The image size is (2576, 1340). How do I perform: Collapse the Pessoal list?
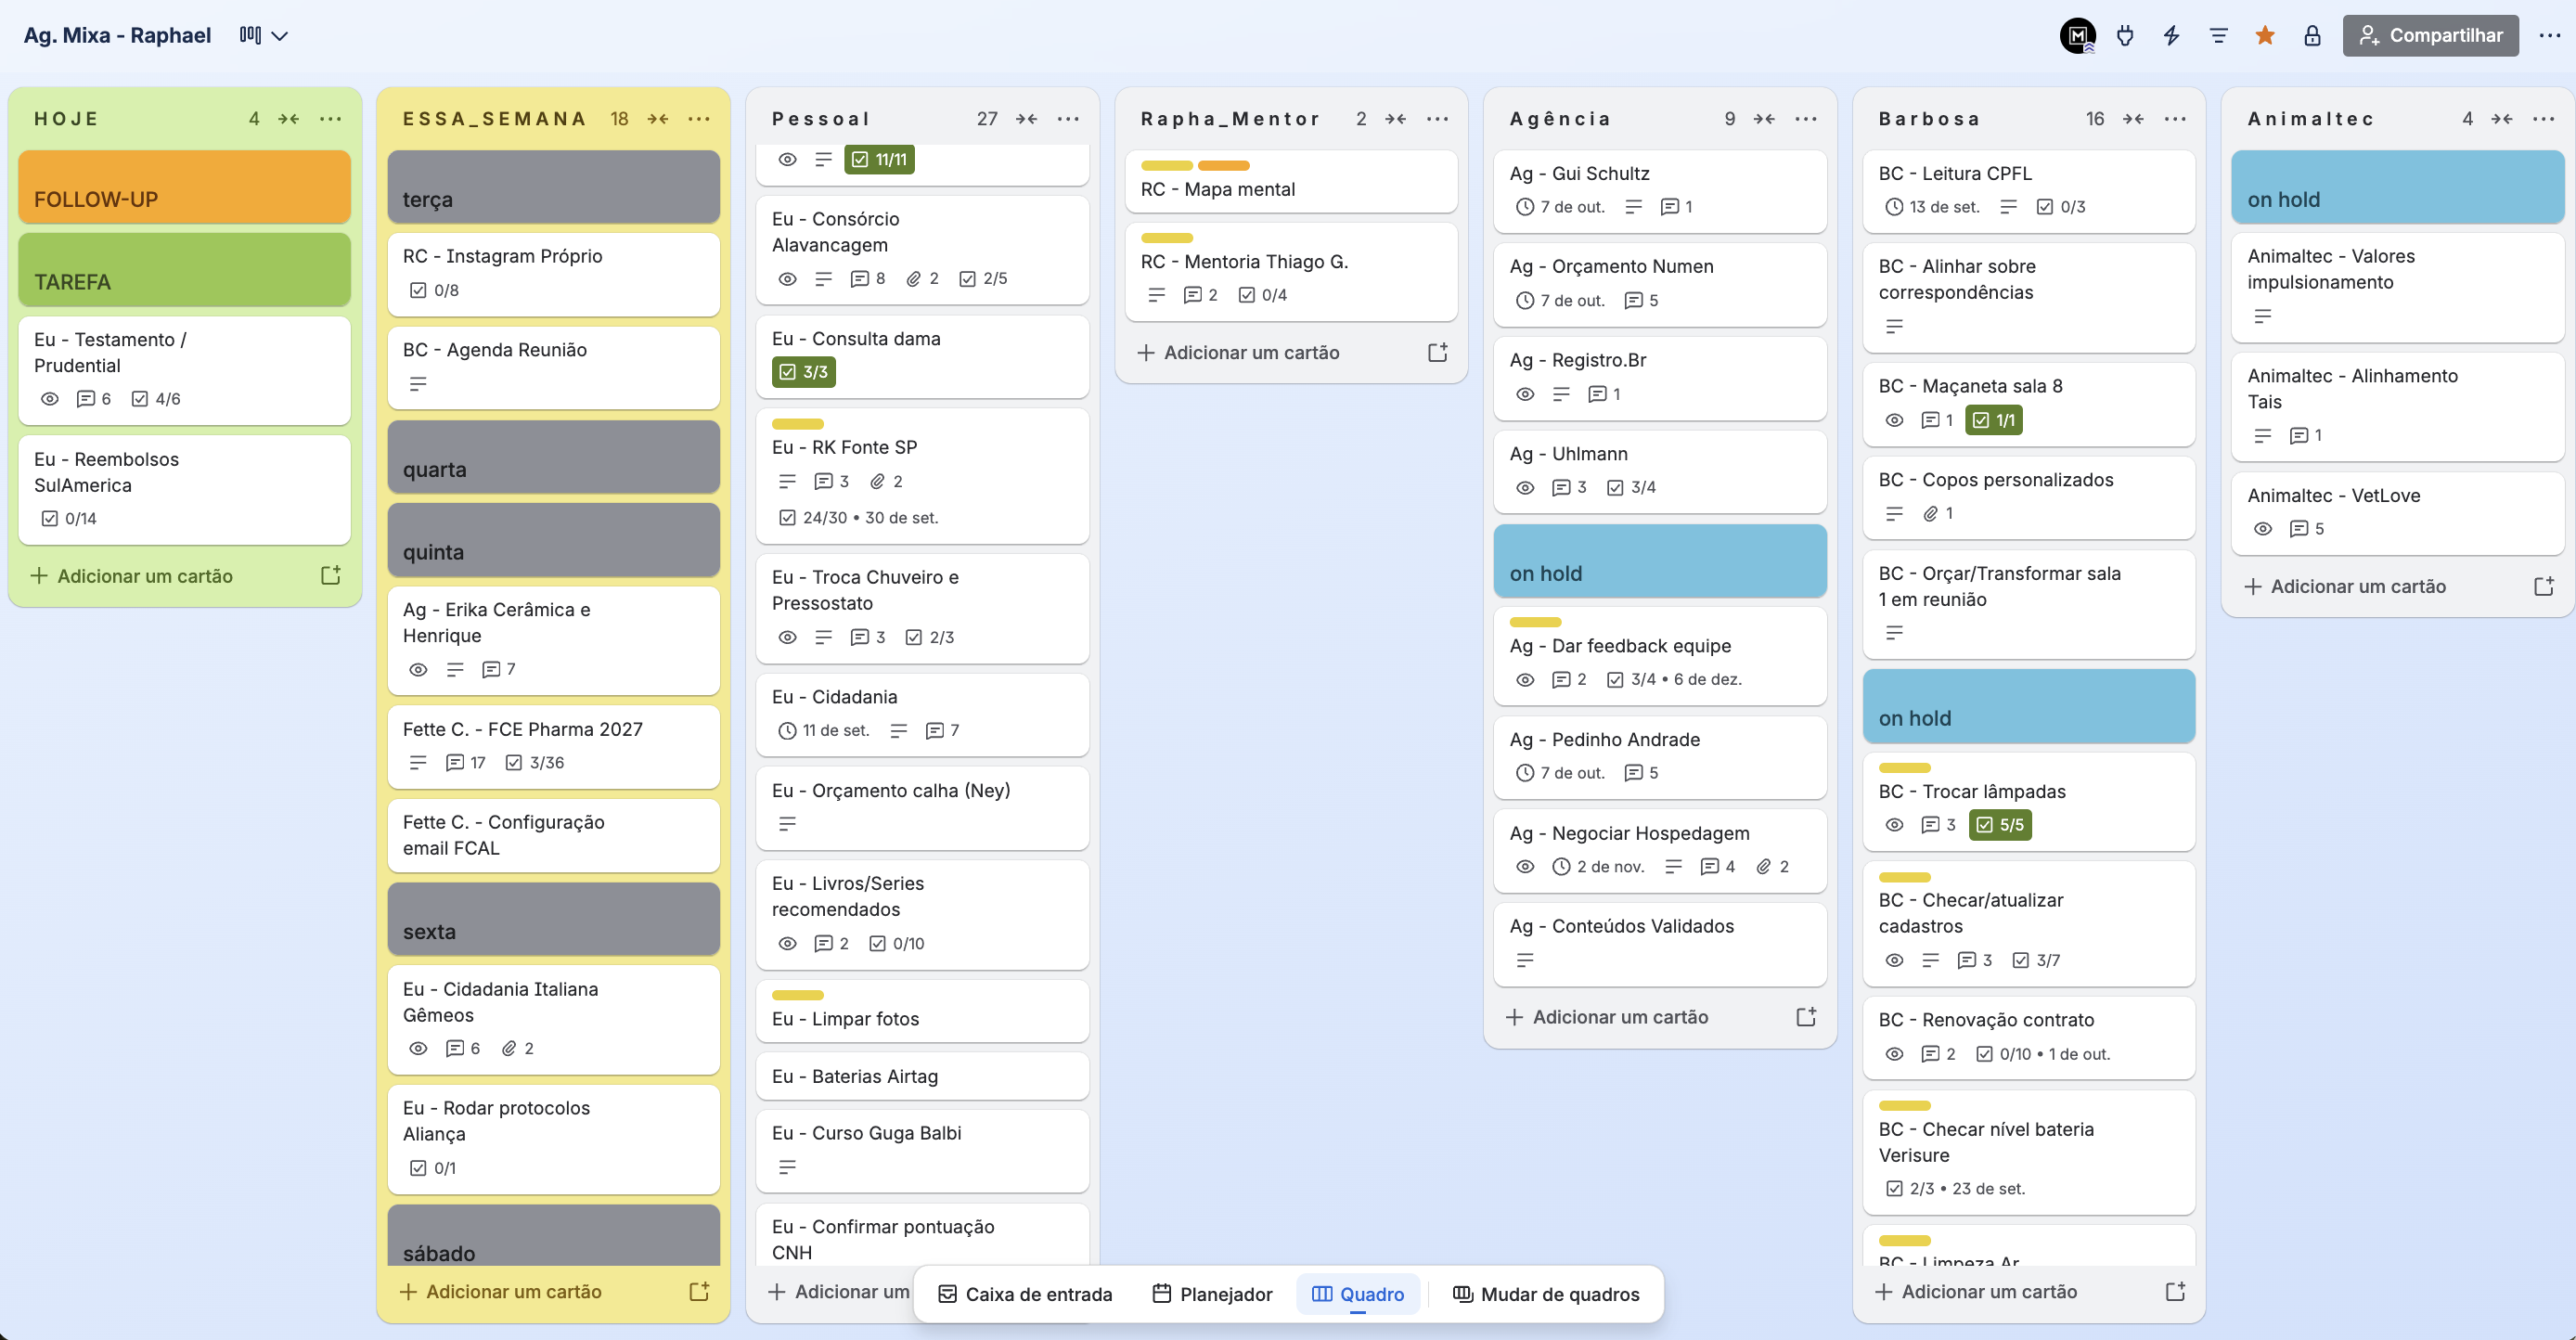coord(1027,119)
